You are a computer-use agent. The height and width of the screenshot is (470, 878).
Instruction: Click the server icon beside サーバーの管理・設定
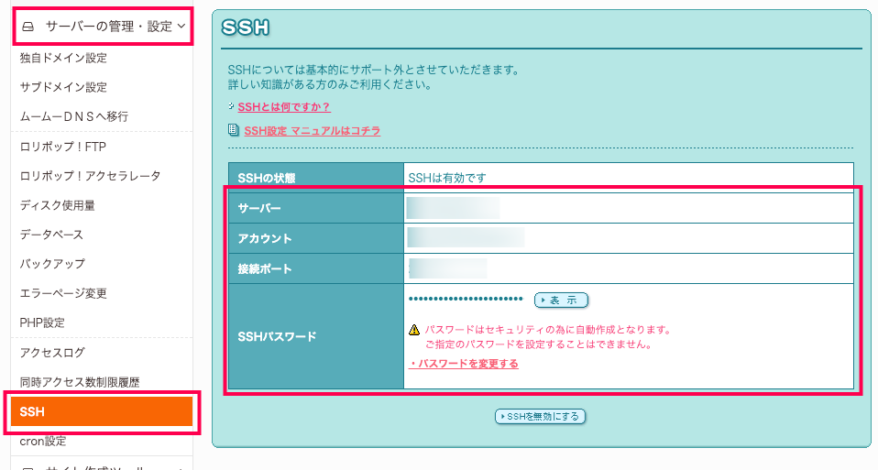pyautogui.click(x=27, y=27)
